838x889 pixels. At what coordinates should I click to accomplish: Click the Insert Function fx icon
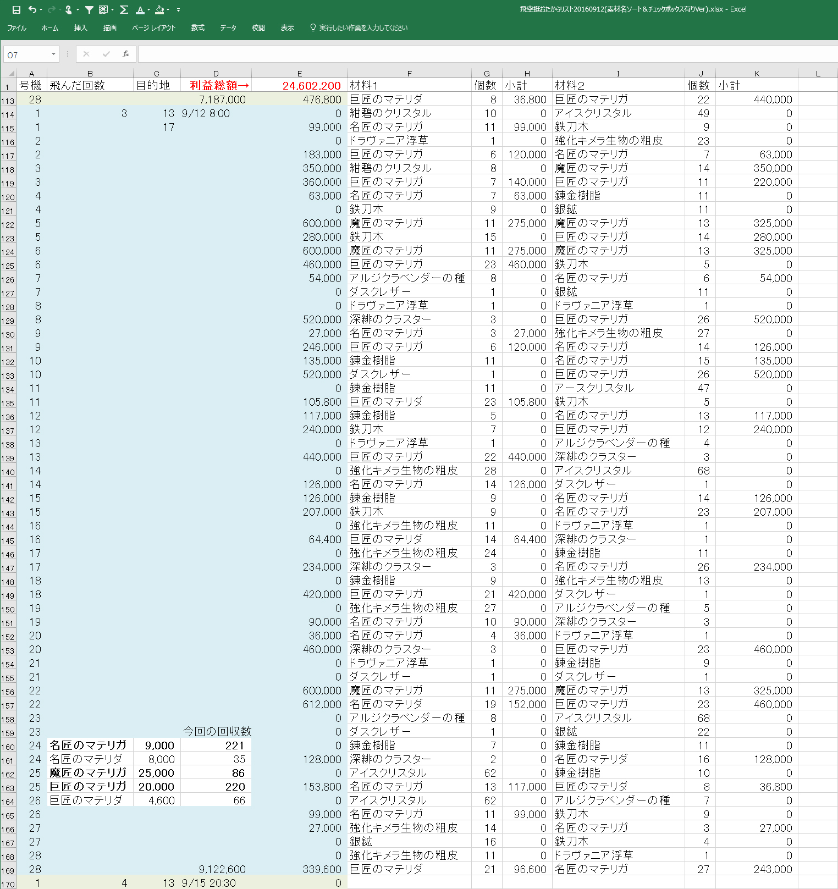pyautogui.click(x=126, y=54)
